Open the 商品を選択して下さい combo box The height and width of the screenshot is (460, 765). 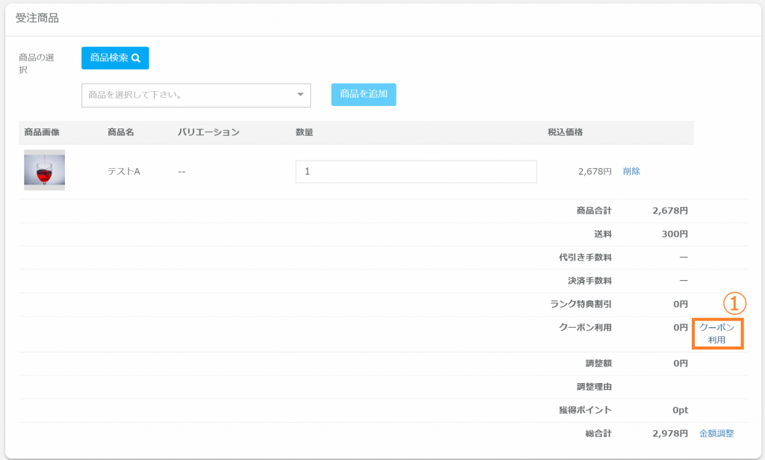click(187, 95)
